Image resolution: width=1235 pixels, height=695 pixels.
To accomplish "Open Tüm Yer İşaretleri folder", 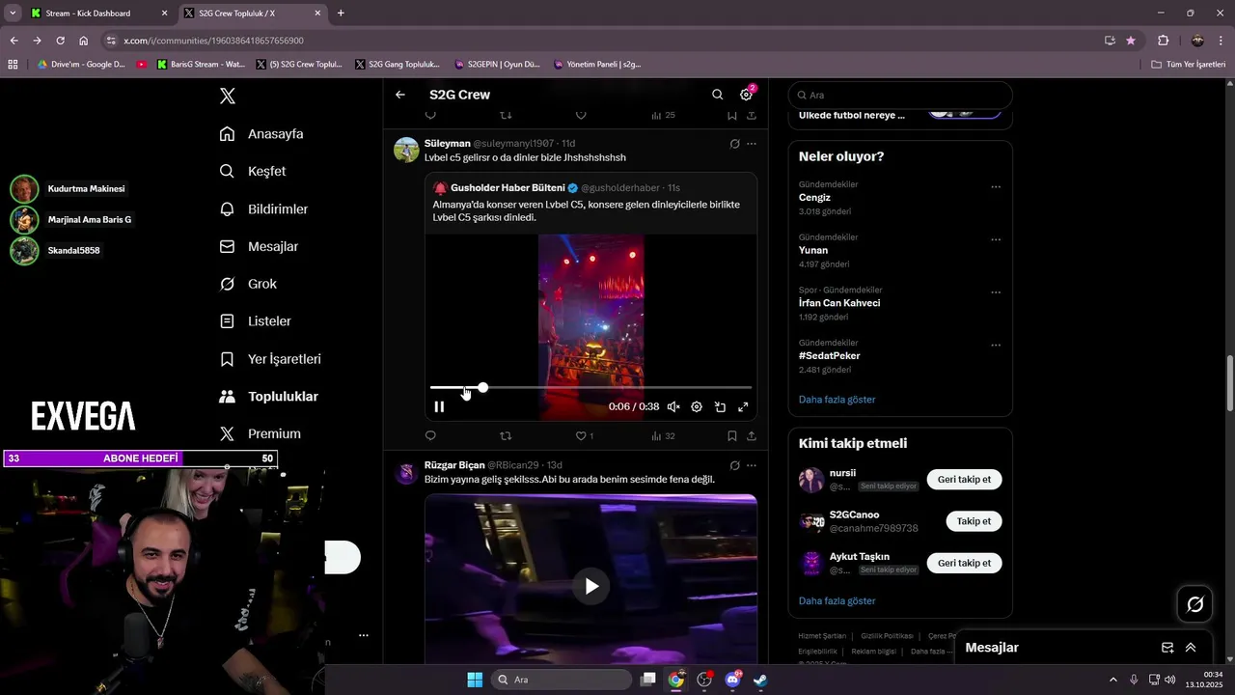I will coord(1188,65).
